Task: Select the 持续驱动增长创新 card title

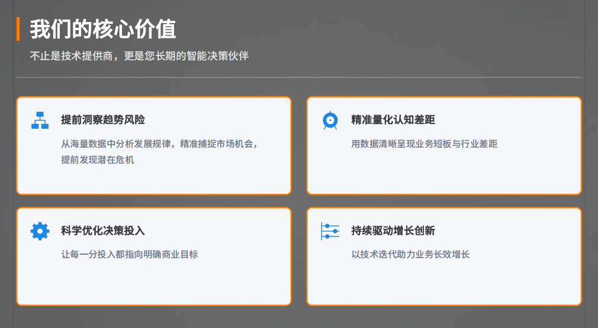Action: pos(393,230)
